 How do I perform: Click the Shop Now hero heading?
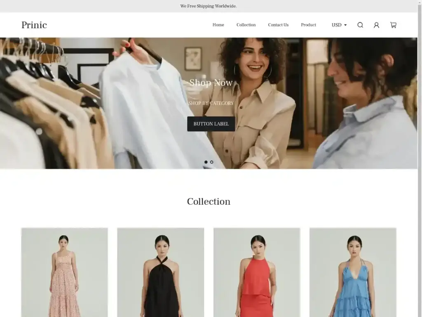[211, 83]
